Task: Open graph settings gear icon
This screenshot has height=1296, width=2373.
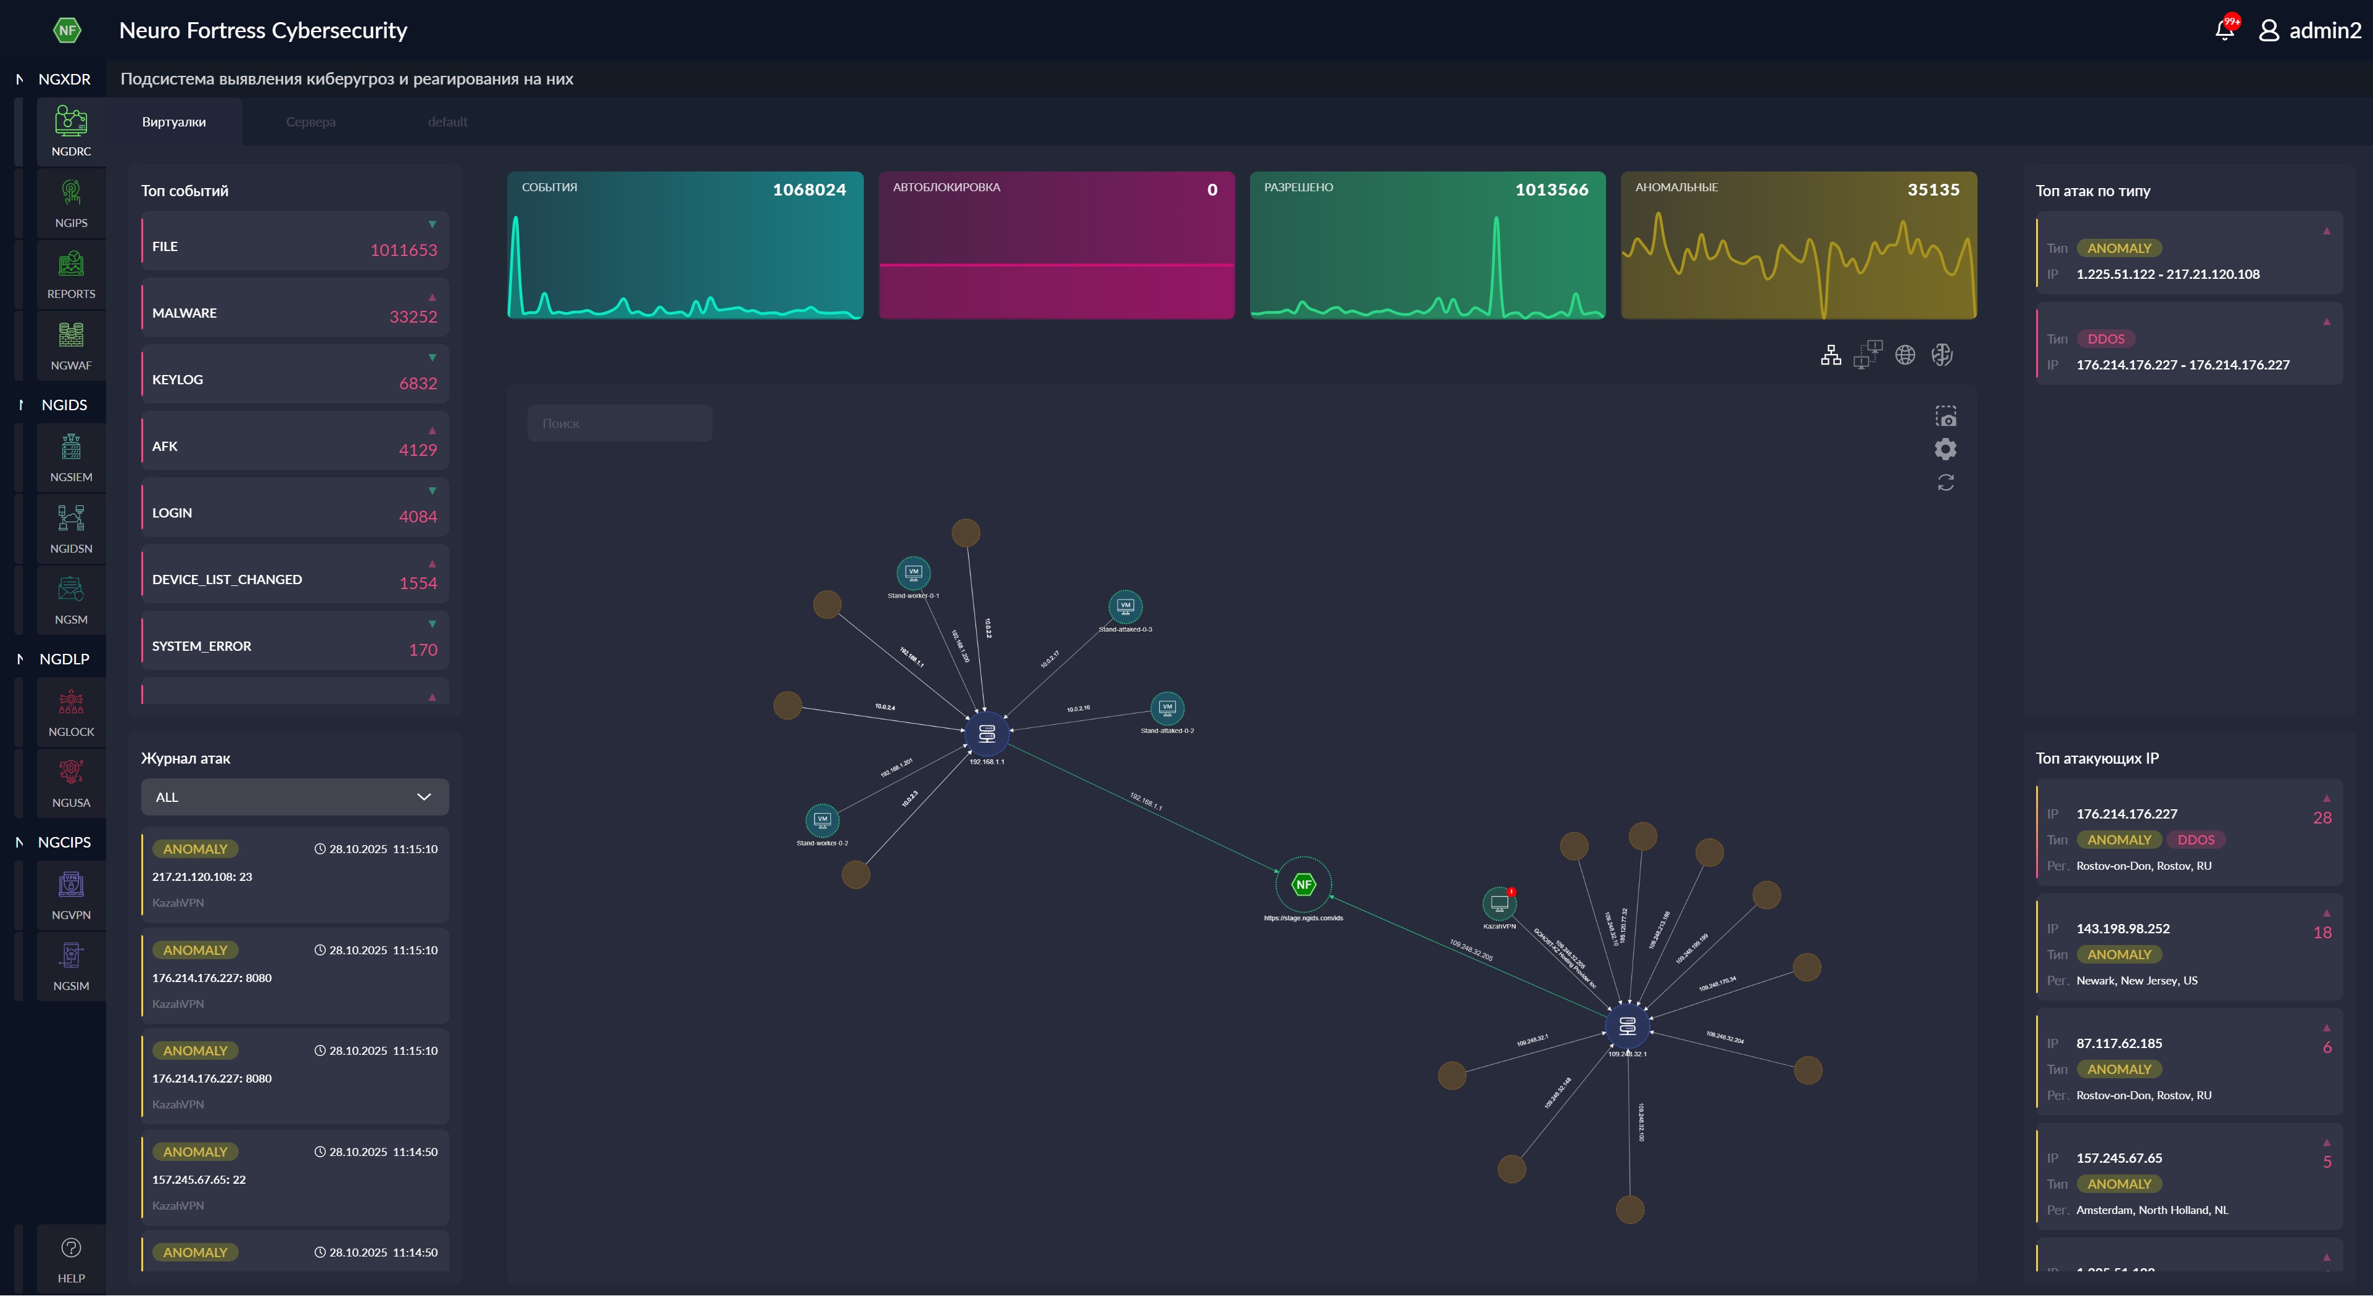Action: pos(1945,448)
